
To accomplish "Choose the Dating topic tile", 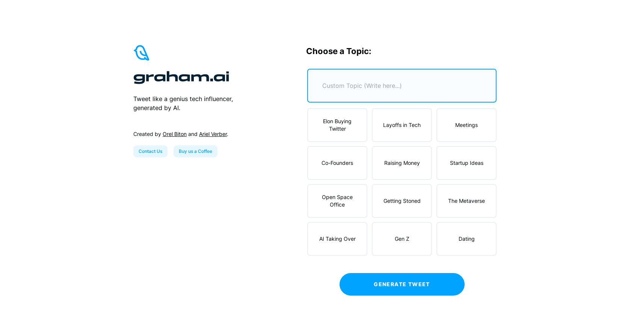I will tap(466, 239).
